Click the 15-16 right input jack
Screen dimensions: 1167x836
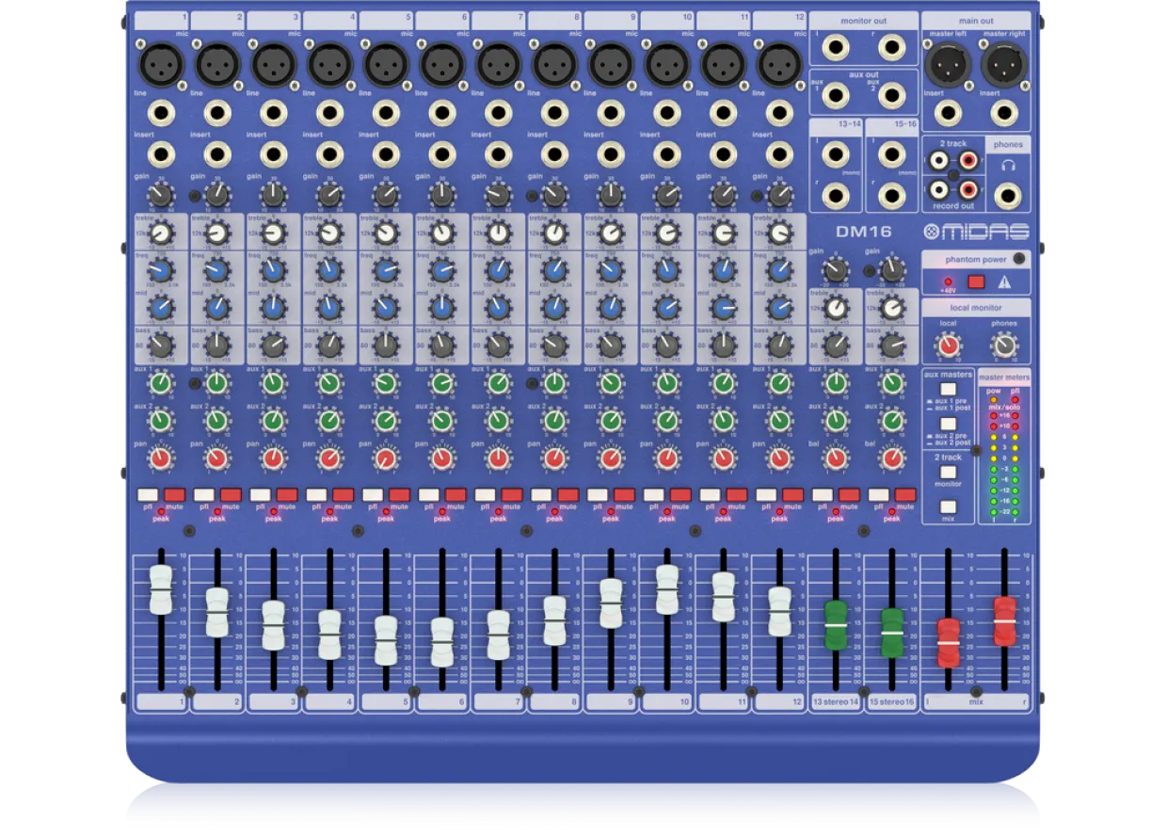[891, 195]
